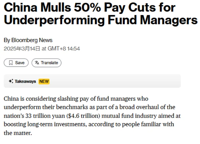Click the bookmark icon on Save
The image size is (200, 144).
(11, 63)
